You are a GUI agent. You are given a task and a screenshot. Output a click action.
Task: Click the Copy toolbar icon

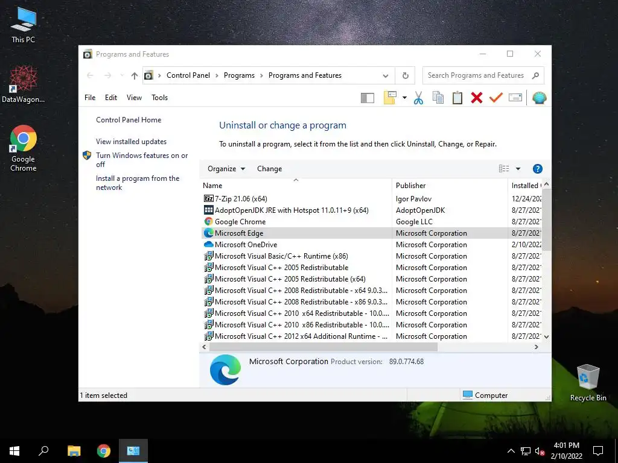click(438, 98)
